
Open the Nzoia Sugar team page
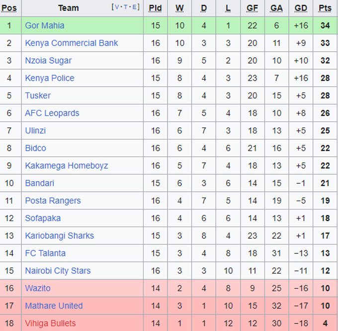click(48, 61)
